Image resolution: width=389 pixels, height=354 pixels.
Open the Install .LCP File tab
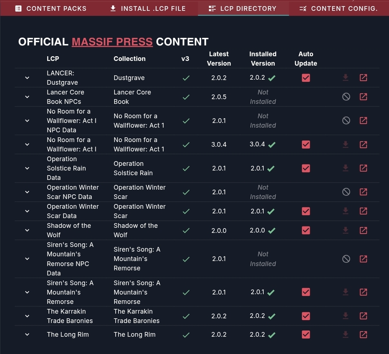[x=148, y=8]
